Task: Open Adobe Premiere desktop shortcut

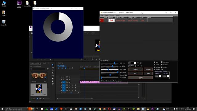Action: pyautogui.click(x=19, y=4)
